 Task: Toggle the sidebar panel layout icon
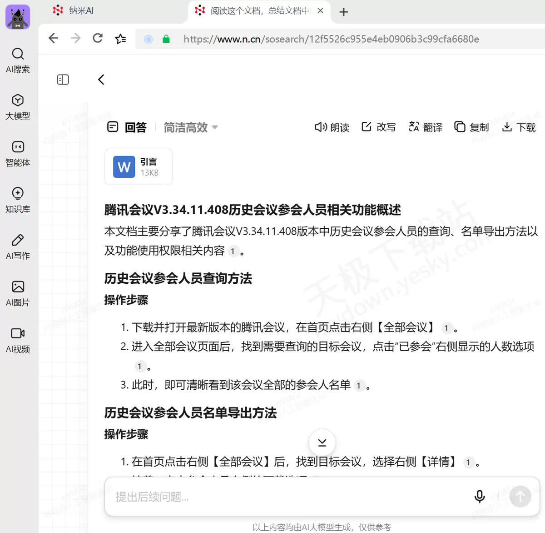click(63, 80)
